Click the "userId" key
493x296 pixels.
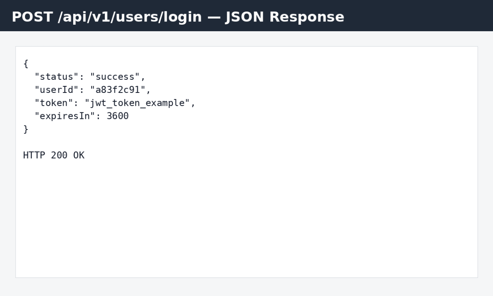(57, 90)
